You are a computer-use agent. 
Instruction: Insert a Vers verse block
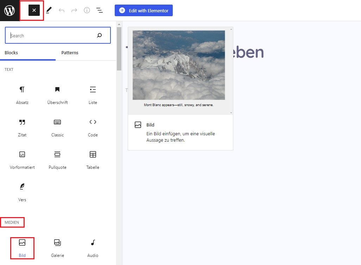(22, 193)
